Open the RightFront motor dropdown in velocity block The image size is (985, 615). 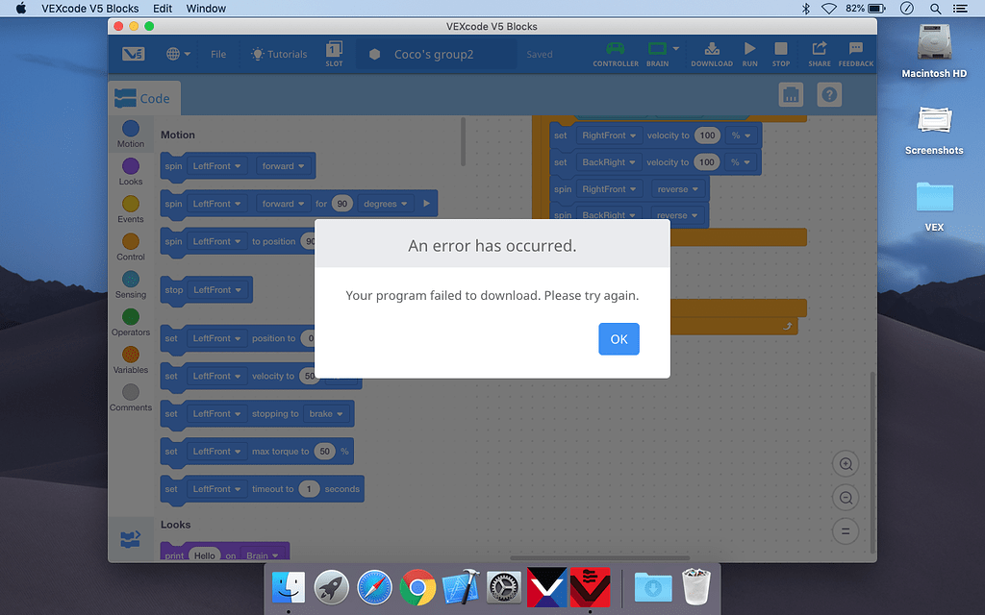(608, 135)
